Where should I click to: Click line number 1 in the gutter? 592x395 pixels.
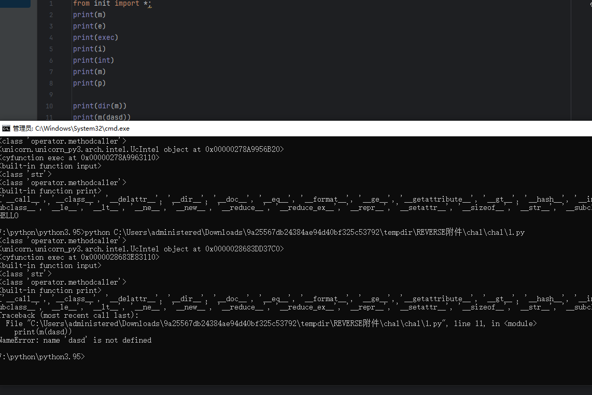tap(51, 4)
